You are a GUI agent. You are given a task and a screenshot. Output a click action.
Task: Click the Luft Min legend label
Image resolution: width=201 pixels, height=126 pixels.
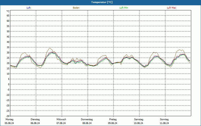pyautogui.click(x=124, y=8)
